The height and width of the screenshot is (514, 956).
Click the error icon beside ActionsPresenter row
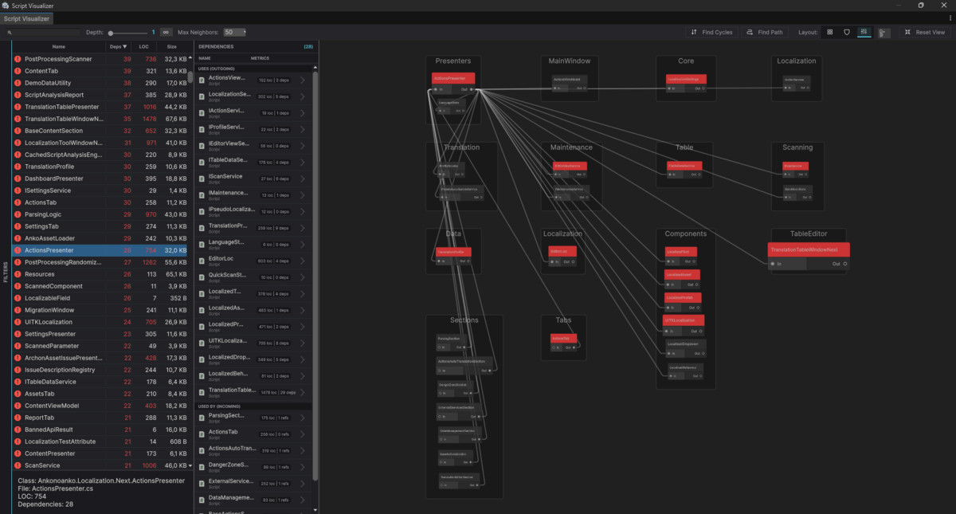click(x=18, y=250)
